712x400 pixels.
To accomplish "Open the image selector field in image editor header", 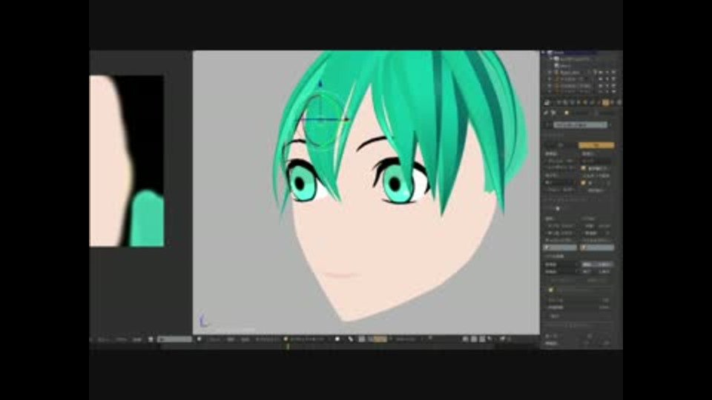I will (175, 339).
